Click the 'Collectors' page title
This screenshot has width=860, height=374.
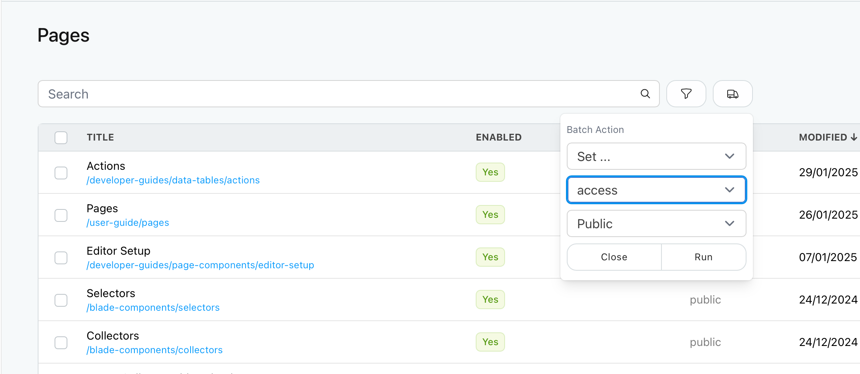[x=113, y=336]
